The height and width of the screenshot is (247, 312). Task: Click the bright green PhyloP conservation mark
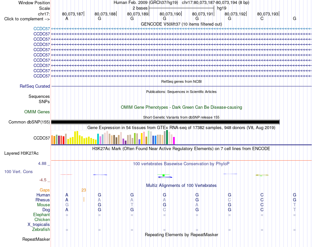pos(164,175)
